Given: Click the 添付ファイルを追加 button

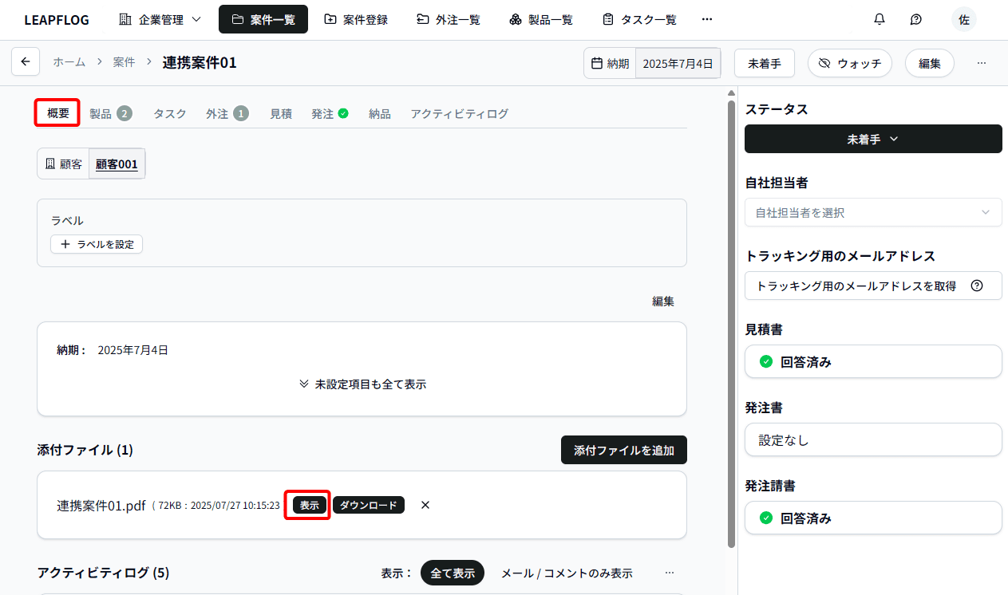Looking at the screenshot, I should click(x=623, y=450).
